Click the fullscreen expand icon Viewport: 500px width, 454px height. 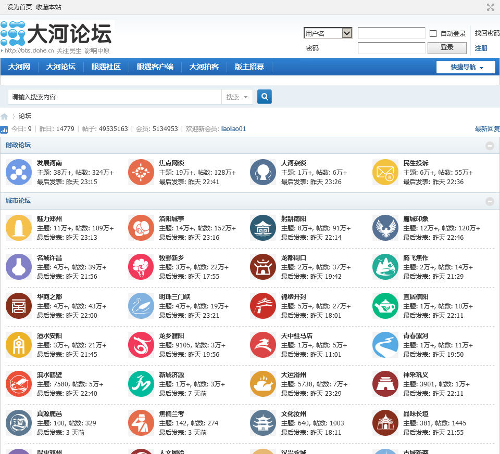[x=491, y=7]
